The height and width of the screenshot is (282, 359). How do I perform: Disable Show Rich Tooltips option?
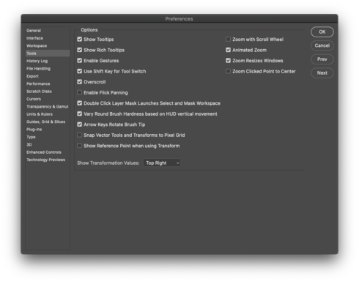point(80,50)
